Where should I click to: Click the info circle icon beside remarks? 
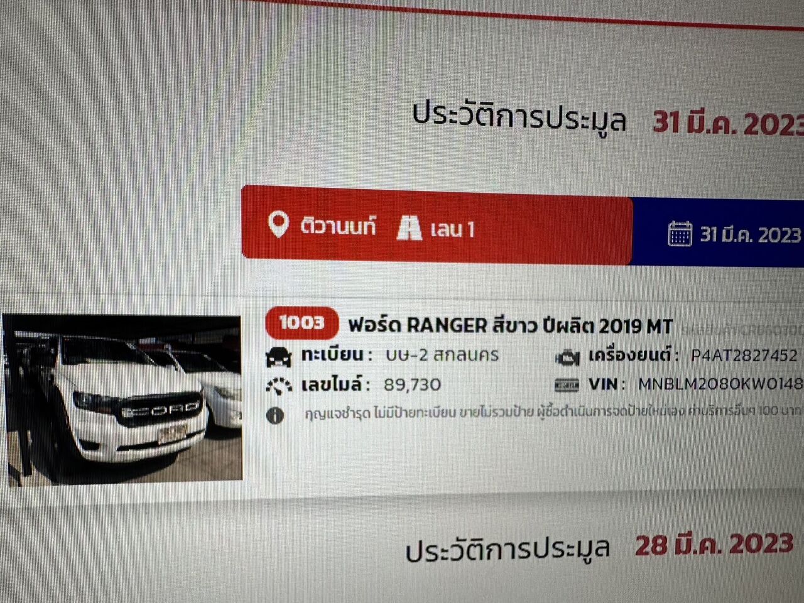pos(275,415)
